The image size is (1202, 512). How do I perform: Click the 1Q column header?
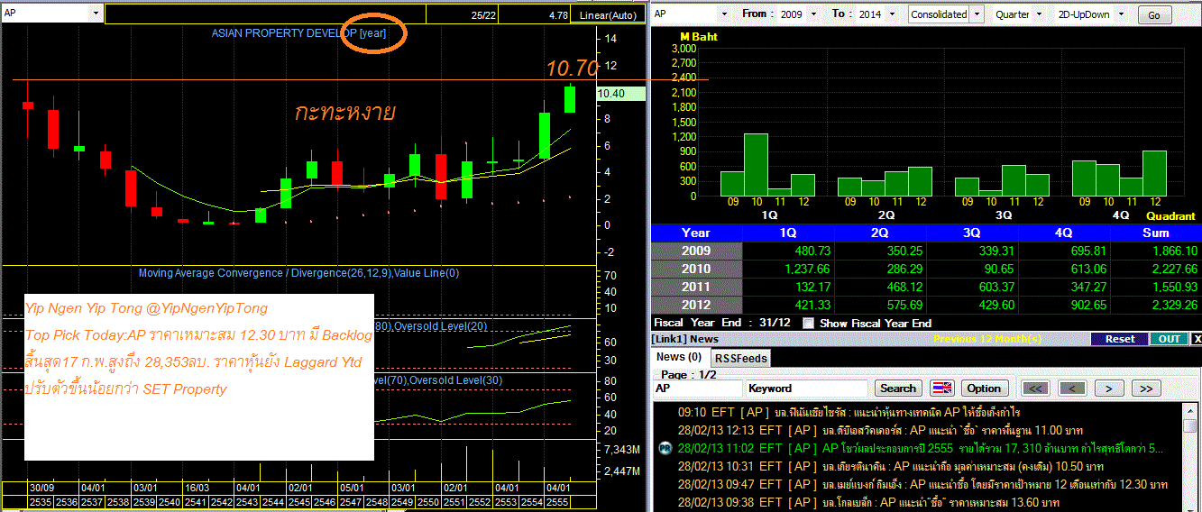787,233
